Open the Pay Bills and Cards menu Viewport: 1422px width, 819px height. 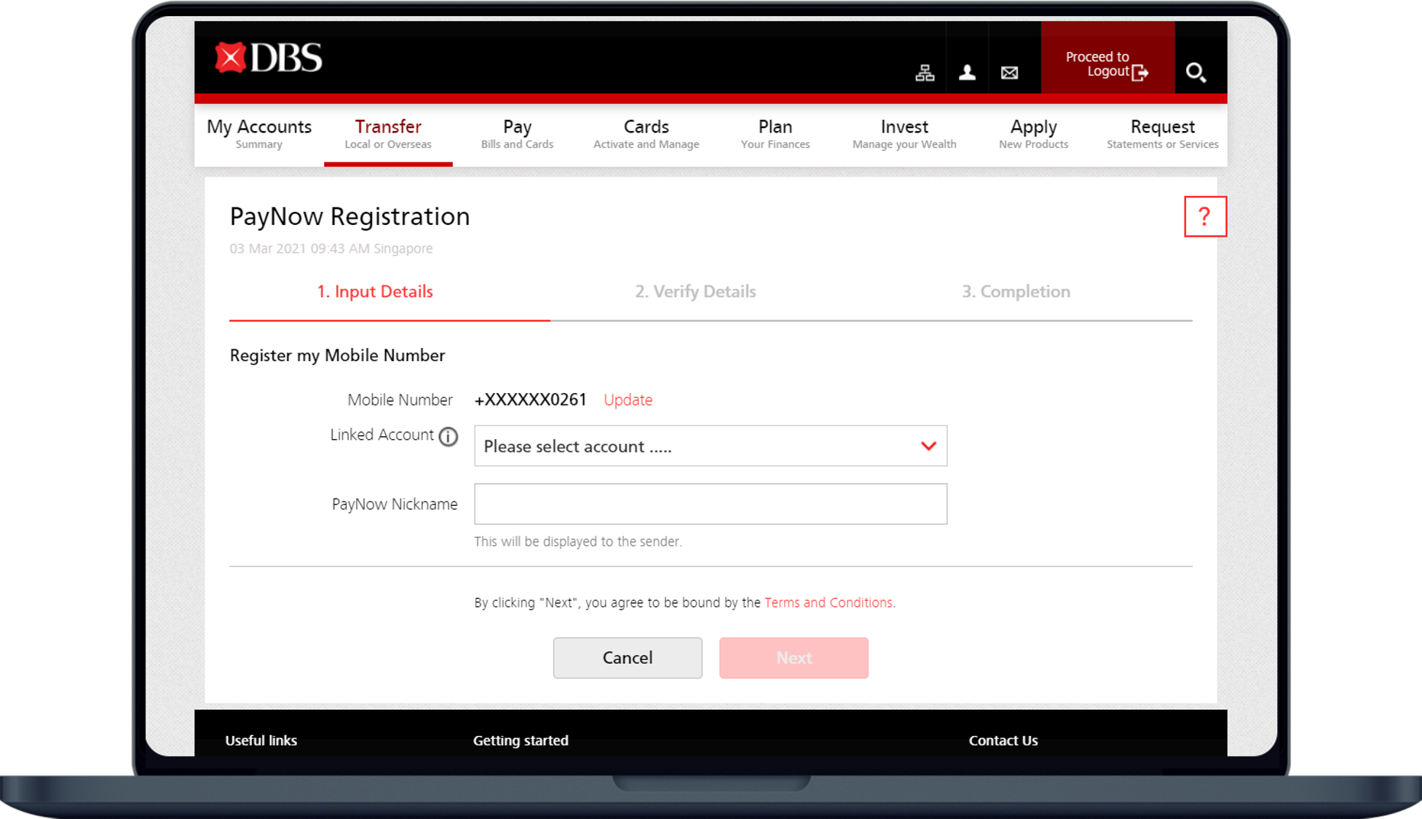click(x=517, y=134)
